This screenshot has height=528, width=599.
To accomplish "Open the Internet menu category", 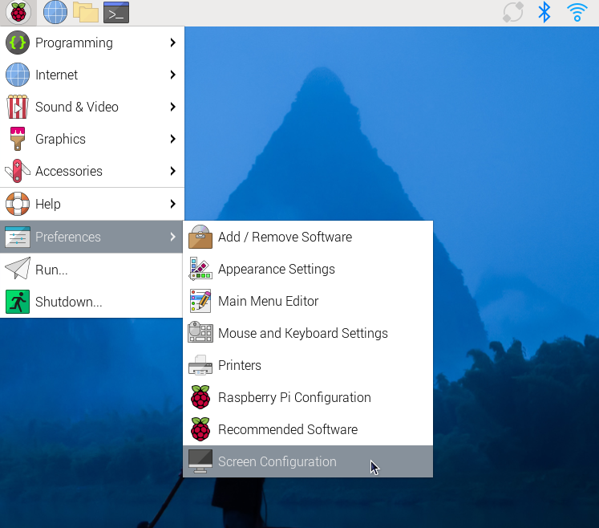I will coord(92,75).
